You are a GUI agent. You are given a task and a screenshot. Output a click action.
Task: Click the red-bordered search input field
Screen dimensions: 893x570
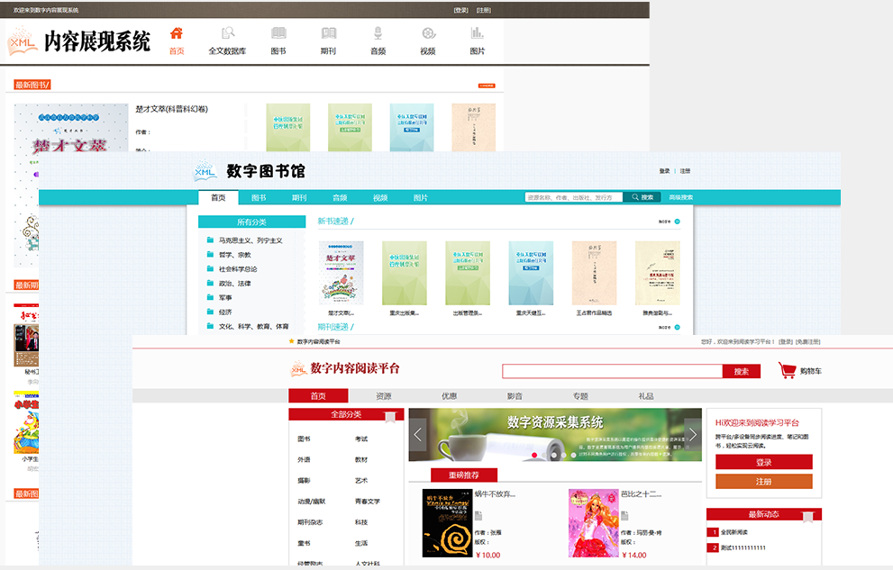613,371
